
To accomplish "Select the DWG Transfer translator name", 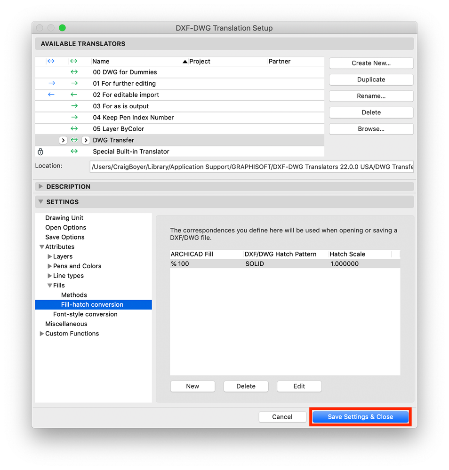I will tap(113, 140).
